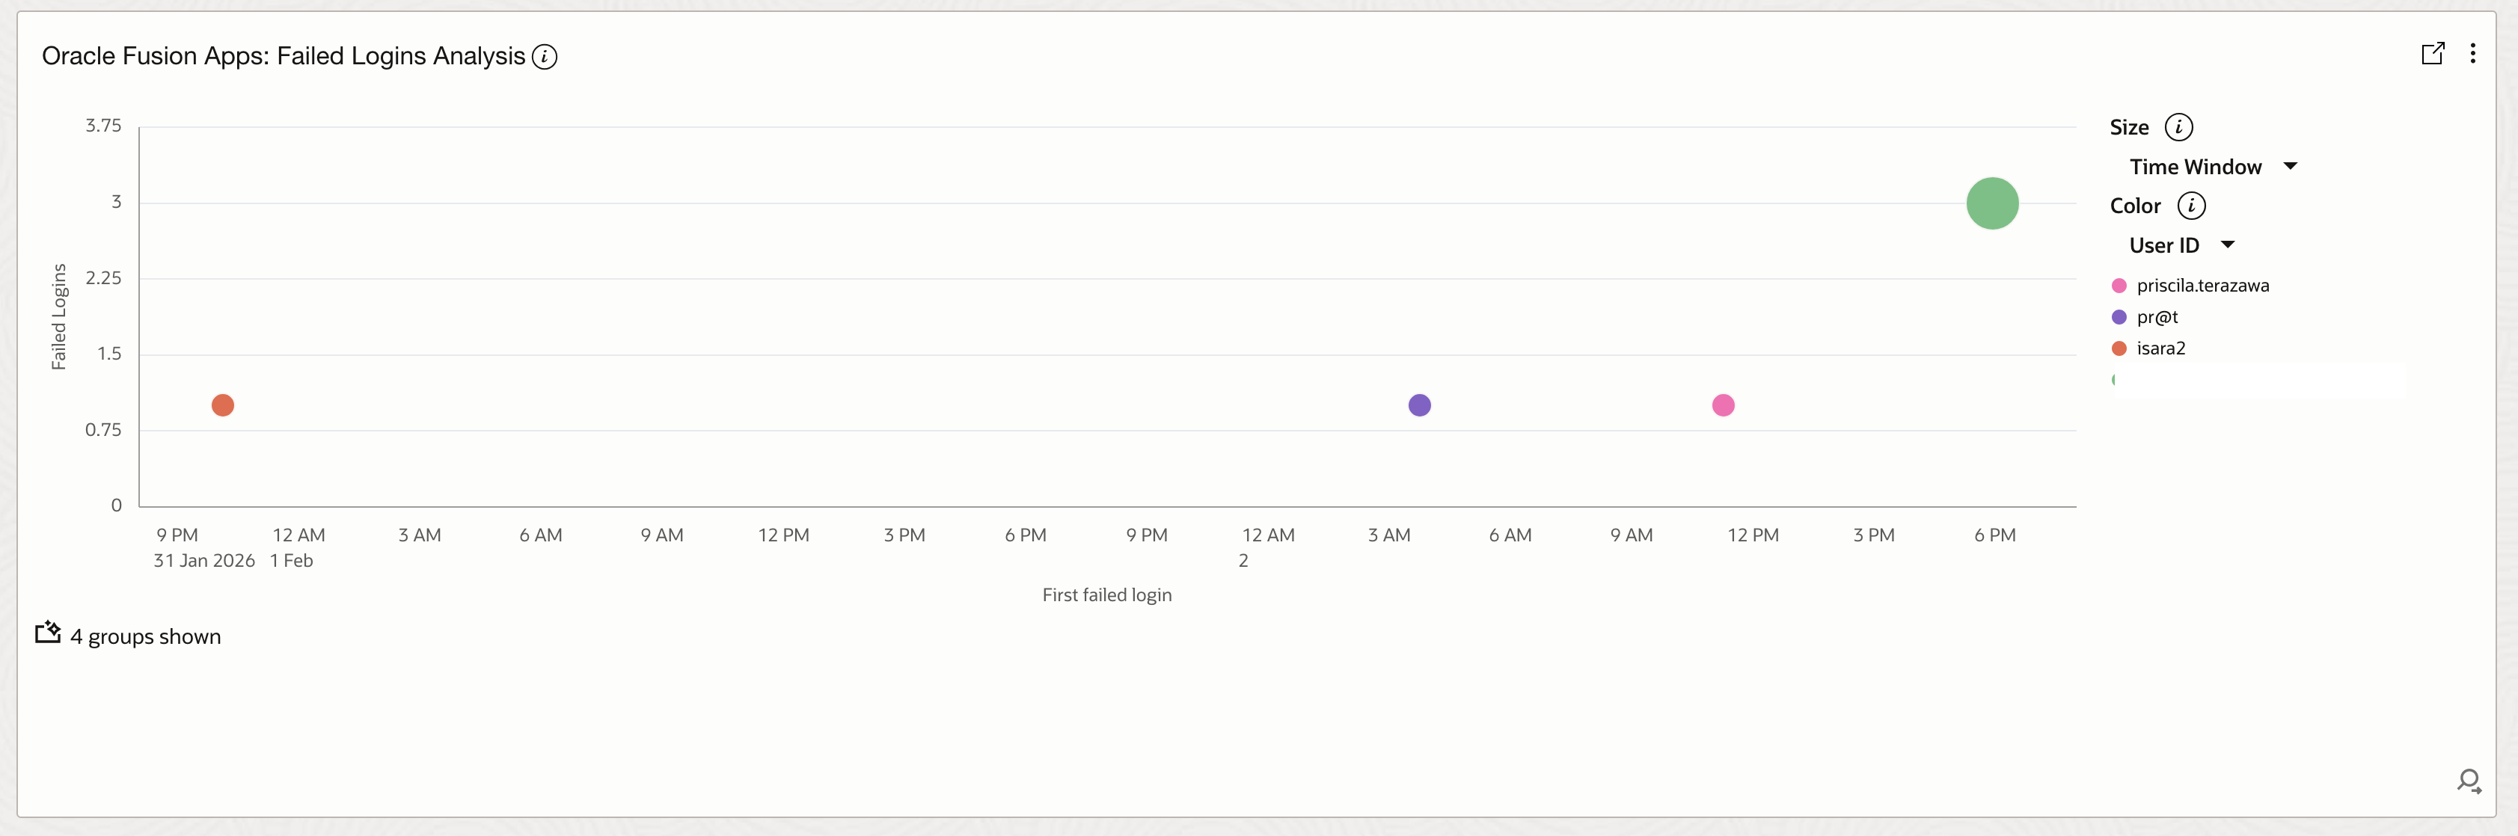Click the magnifier search icon at bottom right
Image resolution: width=2518 pixels, height=836 pixels.
(x=2470, y=782)
